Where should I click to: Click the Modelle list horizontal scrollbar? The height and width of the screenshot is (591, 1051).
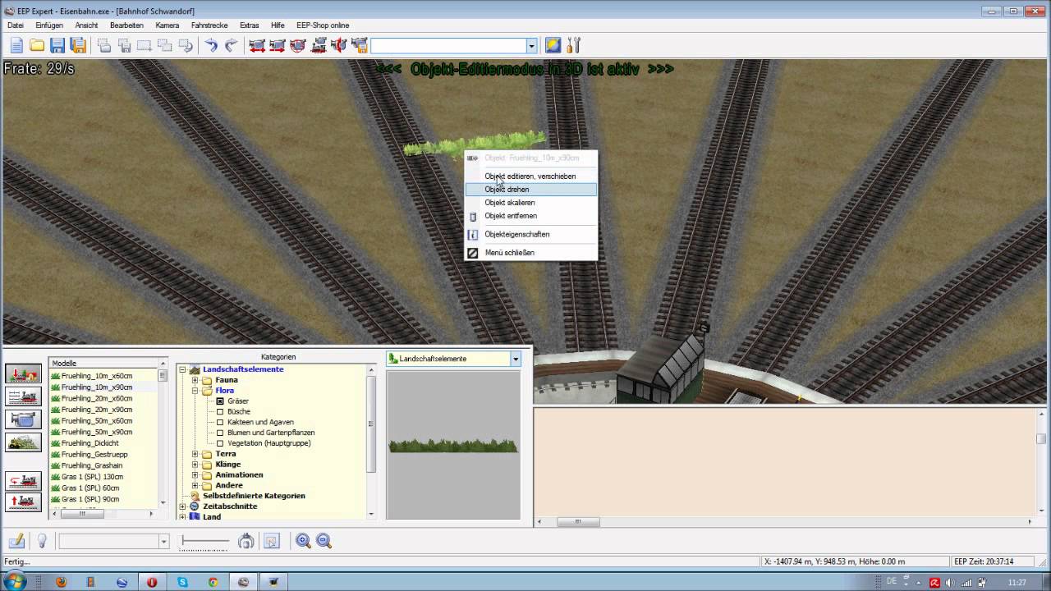tap(103, 514)
